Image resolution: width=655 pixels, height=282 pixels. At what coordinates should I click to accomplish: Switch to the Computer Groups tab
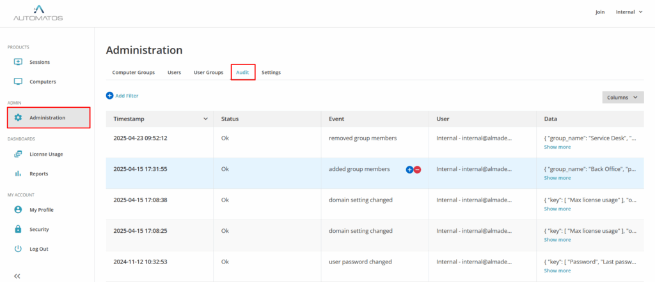pyautogui.click(x=133, y=72)
